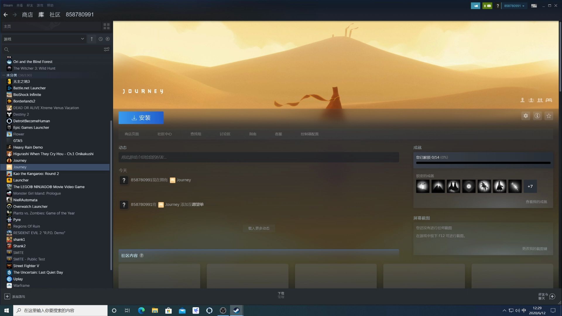Show hidden system tray icons
The width and height of the screenshot is (562, 316).
tap(504, 310)
